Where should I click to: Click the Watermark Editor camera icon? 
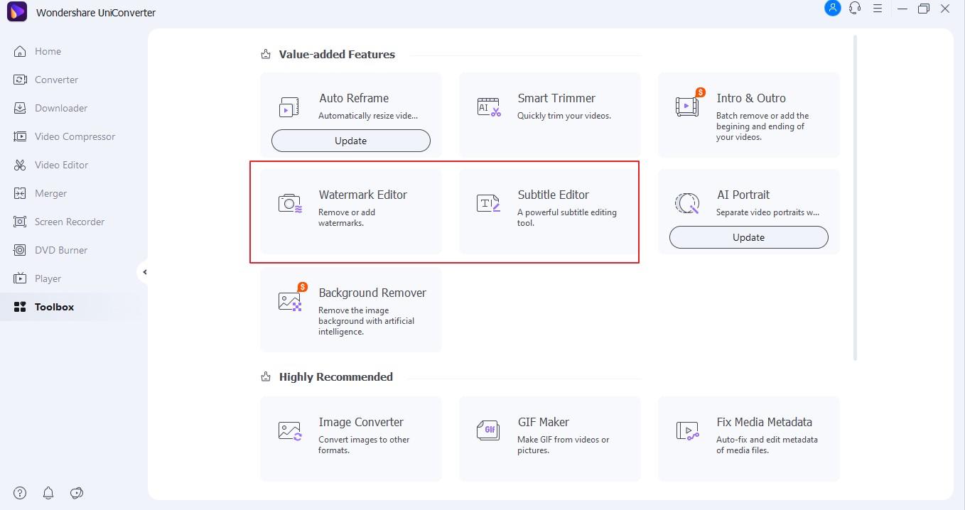[x=290, y=204]
